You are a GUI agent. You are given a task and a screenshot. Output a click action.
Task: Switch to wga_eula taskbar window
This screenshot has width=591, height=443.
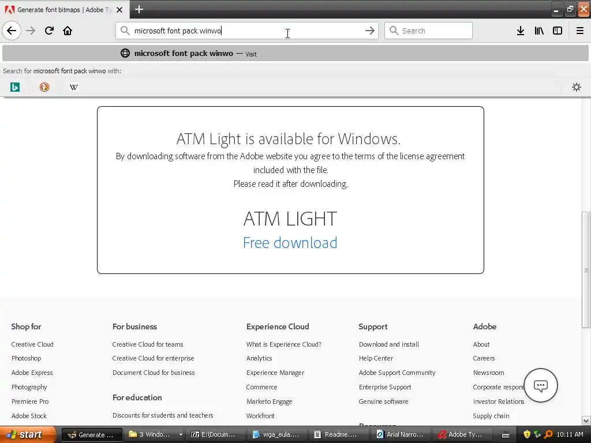click(x=278, y=434)
